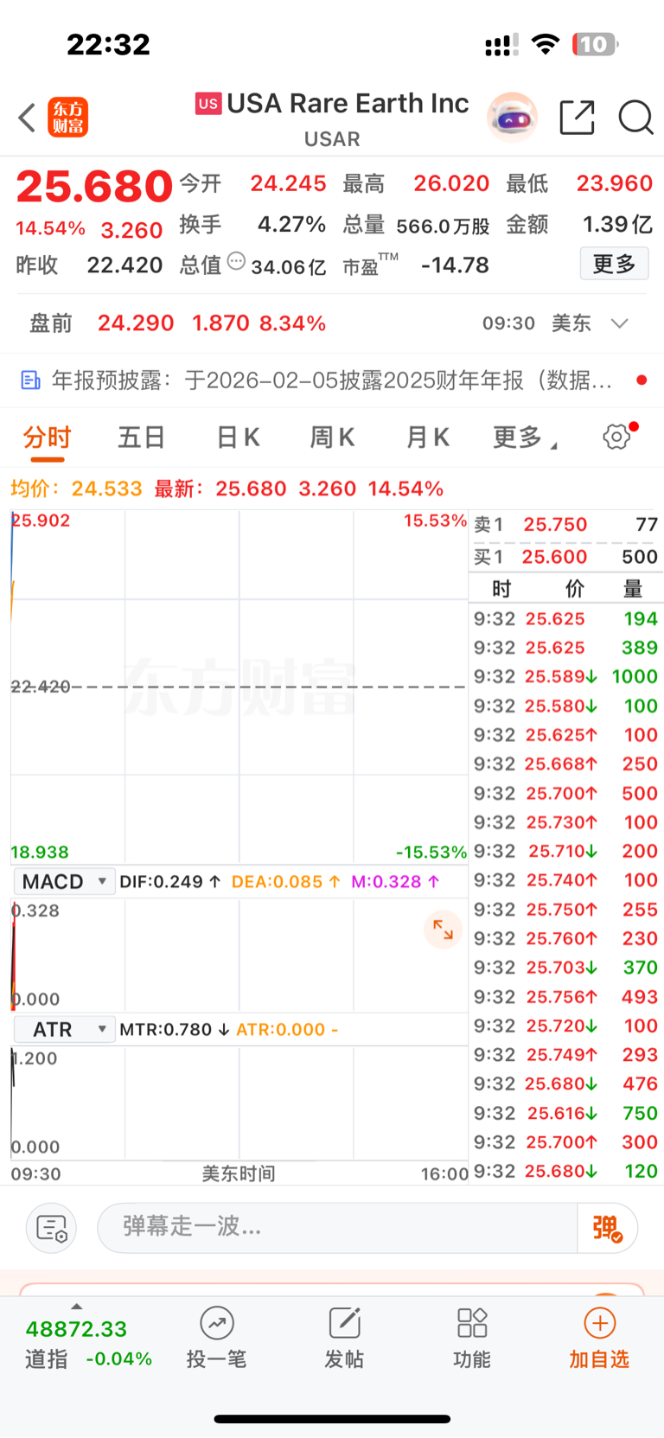
Task: Tap the MTR:0.780 ATR reading
Action: pos(174,1030)
